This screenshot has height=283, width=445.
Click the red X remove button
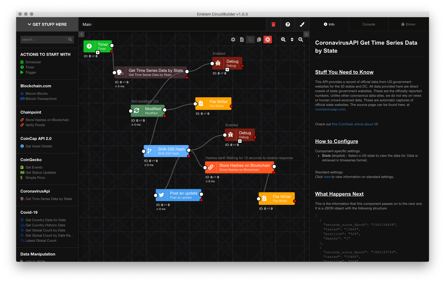268,40
